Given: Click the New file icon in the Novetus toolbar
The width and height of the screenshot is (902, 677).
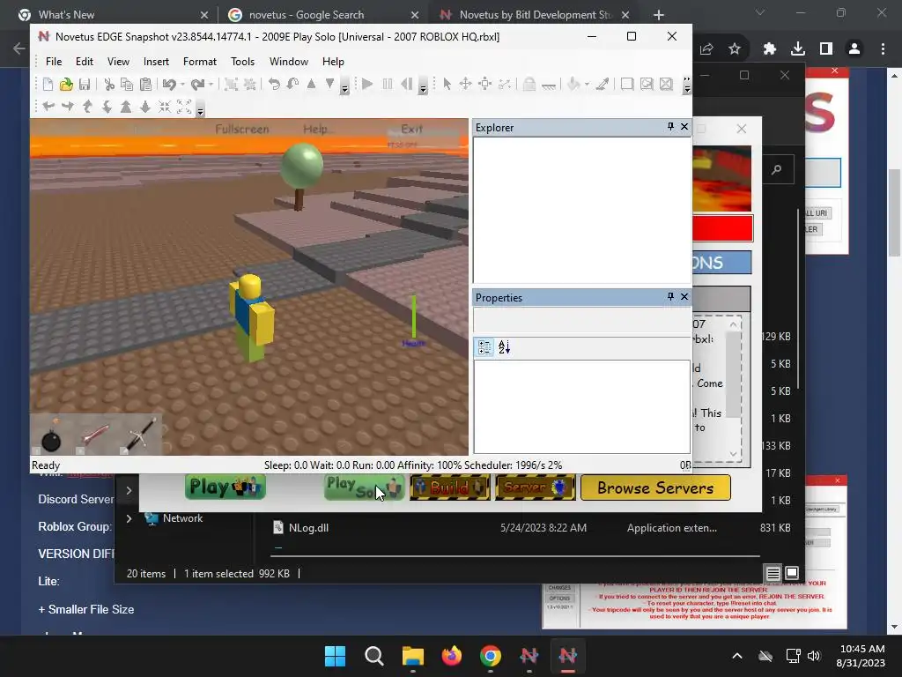Looking at the screenshot, I should (48, 85).
